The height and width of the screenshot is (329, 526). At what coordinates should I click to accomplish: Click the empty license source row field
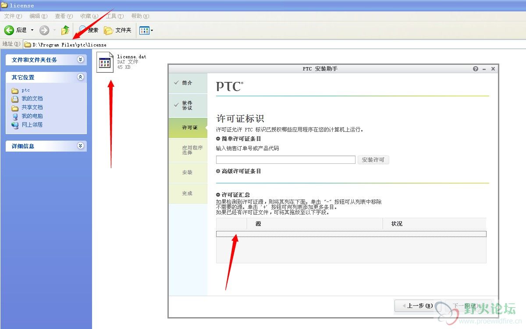click(x=351, y=234)
